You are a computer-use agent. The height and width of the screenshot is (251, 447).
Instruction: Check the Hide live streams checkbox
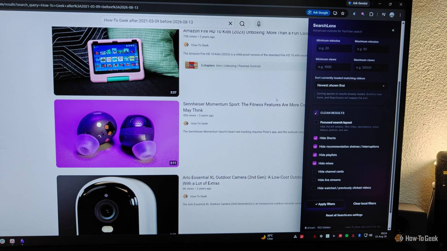coord(314,180)
